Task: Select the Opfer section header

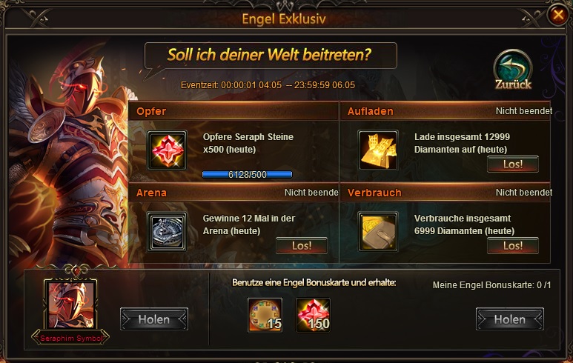Action: pos(233,111)
